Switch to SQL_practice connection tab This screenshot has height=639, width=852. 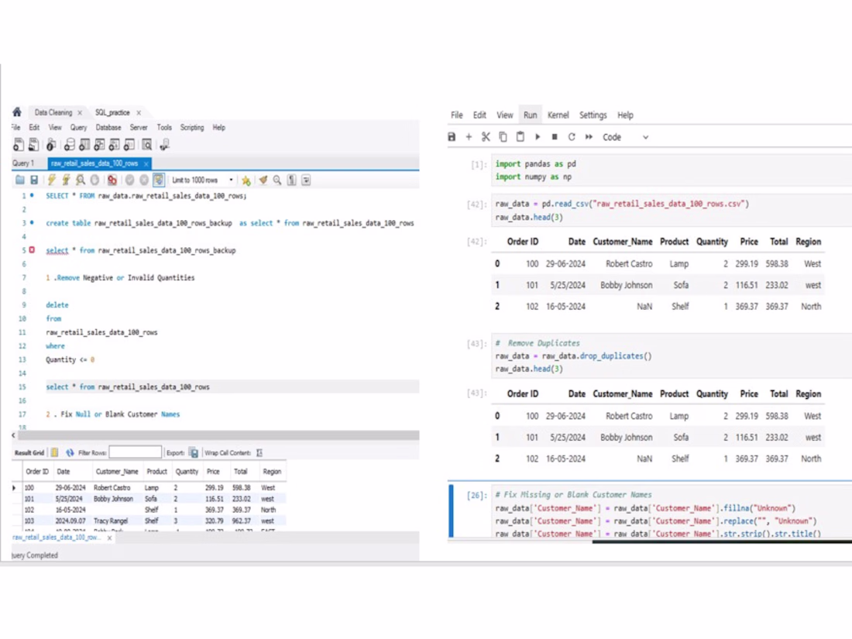pos(112,112)
